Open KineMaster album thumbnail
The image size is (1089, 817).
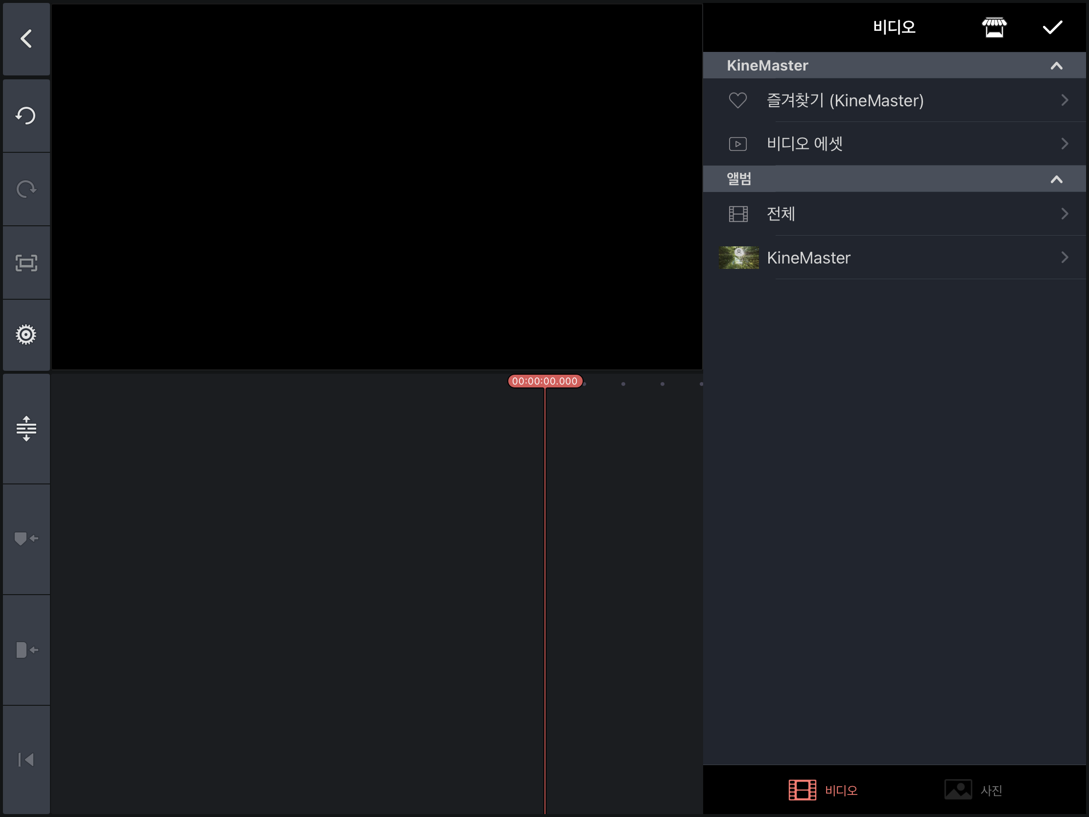pyautogui.click(x=739, y=258)
